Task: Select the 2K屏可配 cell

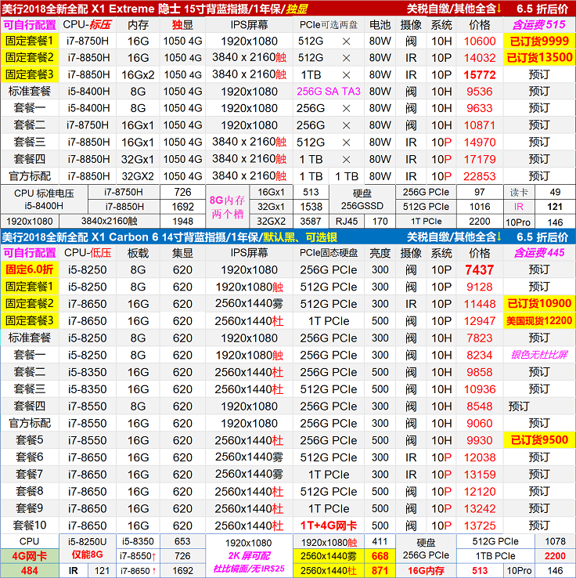Action: point(243,555)
